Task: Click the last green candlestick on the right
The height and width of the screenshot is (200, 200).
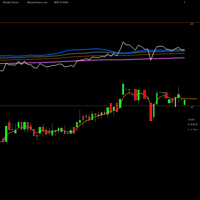Action: (x=184, y=102)
